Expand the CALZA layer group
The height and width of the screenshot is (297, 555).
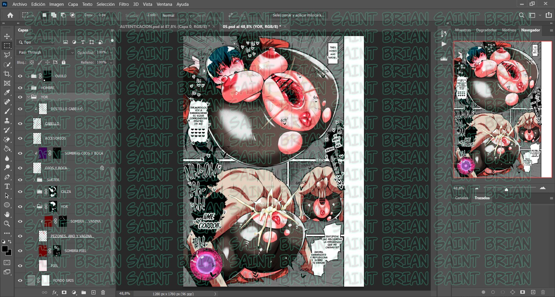pyautogui.click(x=34, y=192)
